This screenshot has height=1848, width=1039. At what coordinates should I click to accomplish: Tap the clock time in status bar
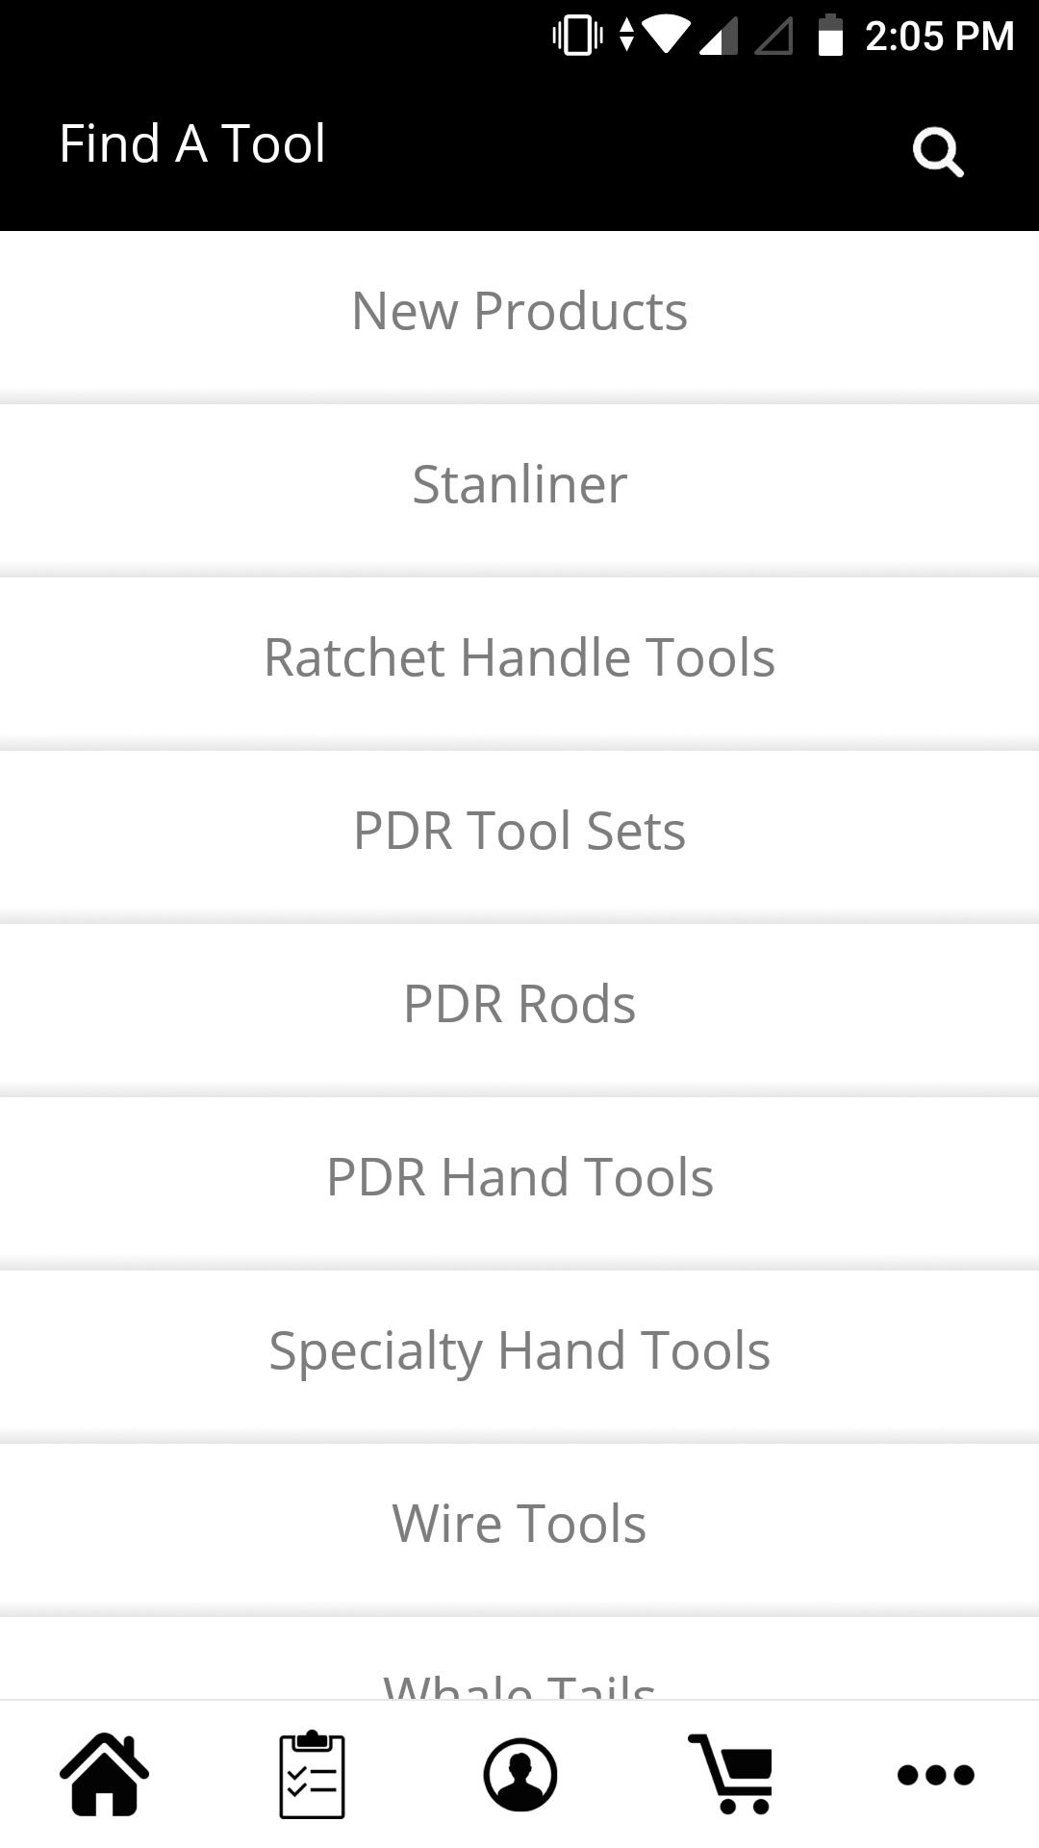(x=939, y=37)
